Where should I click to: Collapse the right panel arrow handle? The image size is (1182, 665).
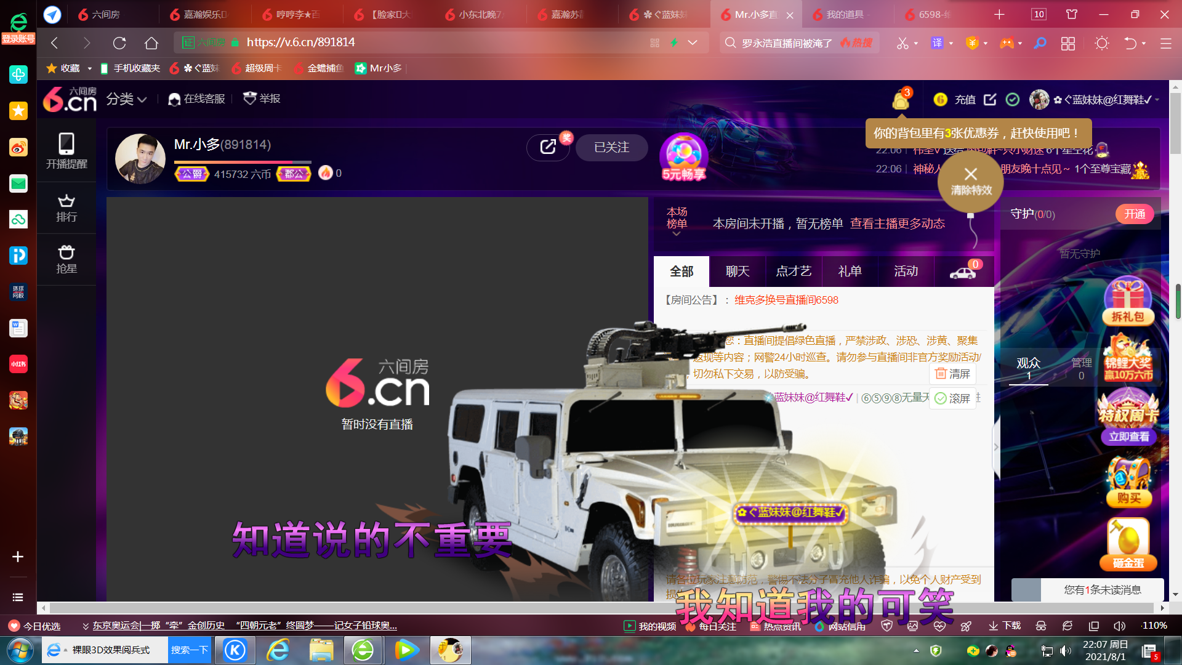point(996,448)
